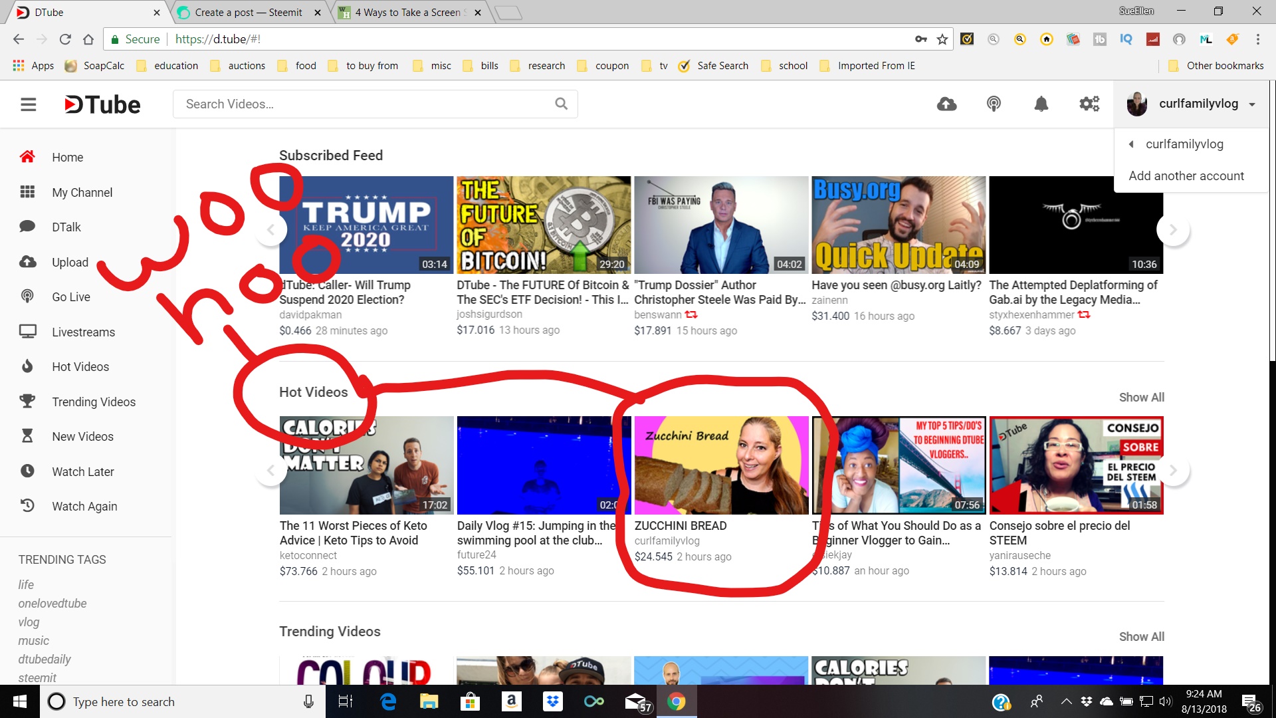Click the curlfamilyvlog avatar picture
1276x718 pixels.
coord(1137,104)
